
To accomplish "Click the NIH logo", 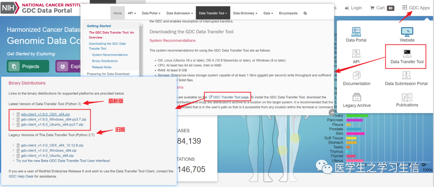I will coord(10,8).
